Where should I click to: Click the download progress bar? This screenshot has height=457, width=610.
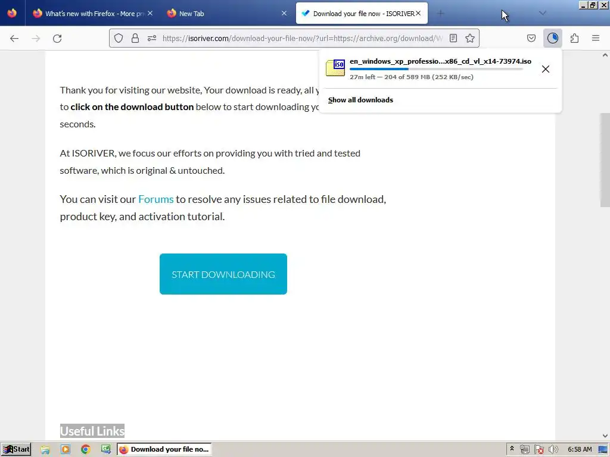pyautogui.click(x=436, y=69)
